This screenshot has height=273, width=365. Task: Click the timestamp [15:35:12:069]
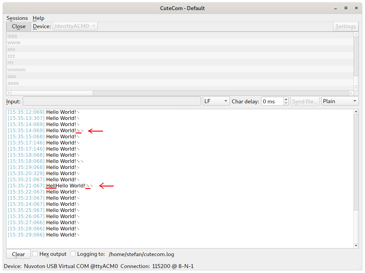click(x=26, y=112)
